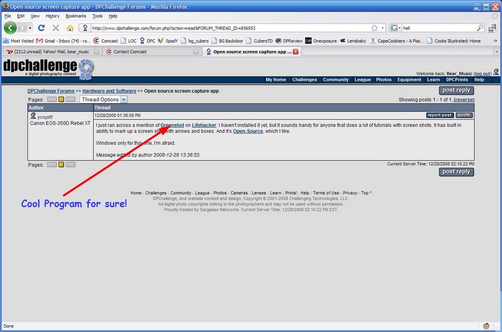Click the Firefox back navigation button
The height and width of the screenshot is (332, 502).
[11, 28]
